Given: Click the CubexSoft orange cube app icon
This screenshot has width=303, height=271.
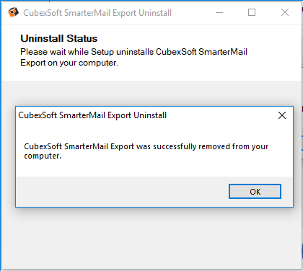Looking at the screenshot, I should tap(13, 12).
